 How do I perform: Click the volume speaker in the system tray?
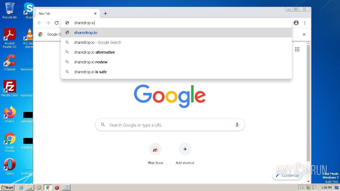pos(302,188)
